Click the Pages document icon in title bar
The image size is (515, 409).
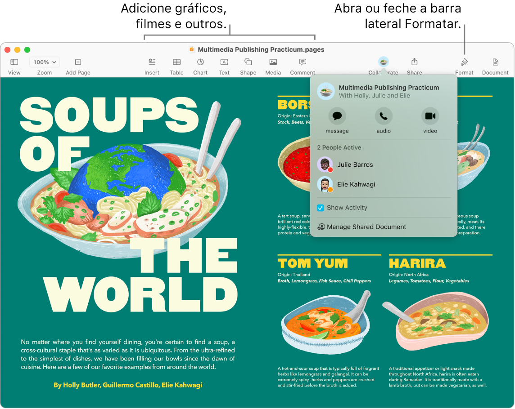[x=192, y=49]
